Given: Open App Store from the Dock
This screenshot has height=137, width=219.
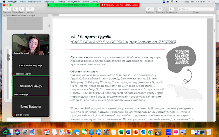Looking at the screenshot, I should coord(99,132).
